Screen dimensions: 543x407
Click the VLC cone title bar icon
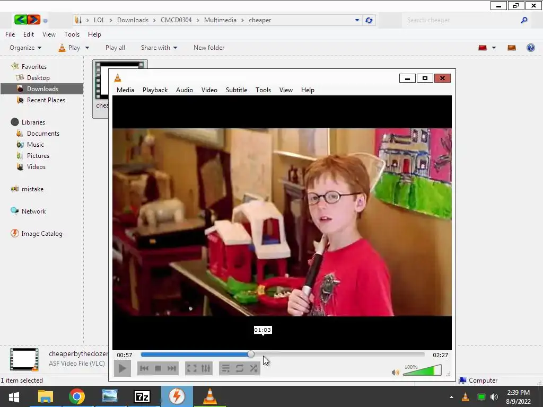[x=118, y=78]
